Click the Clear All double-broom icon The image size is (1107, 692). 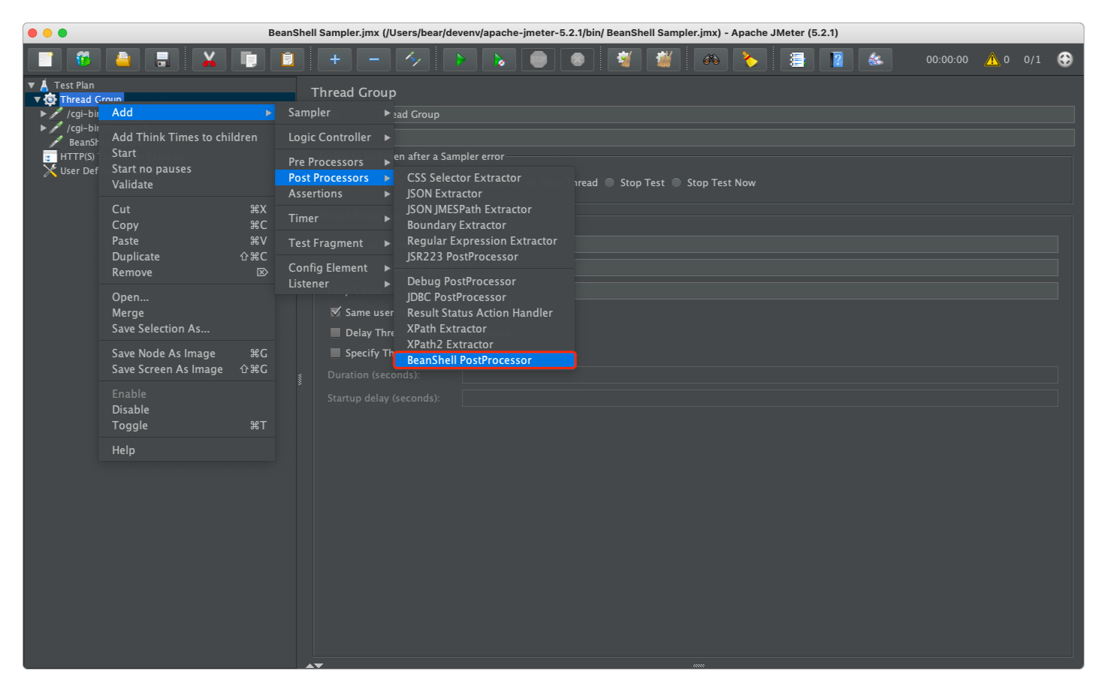[664, 59]
